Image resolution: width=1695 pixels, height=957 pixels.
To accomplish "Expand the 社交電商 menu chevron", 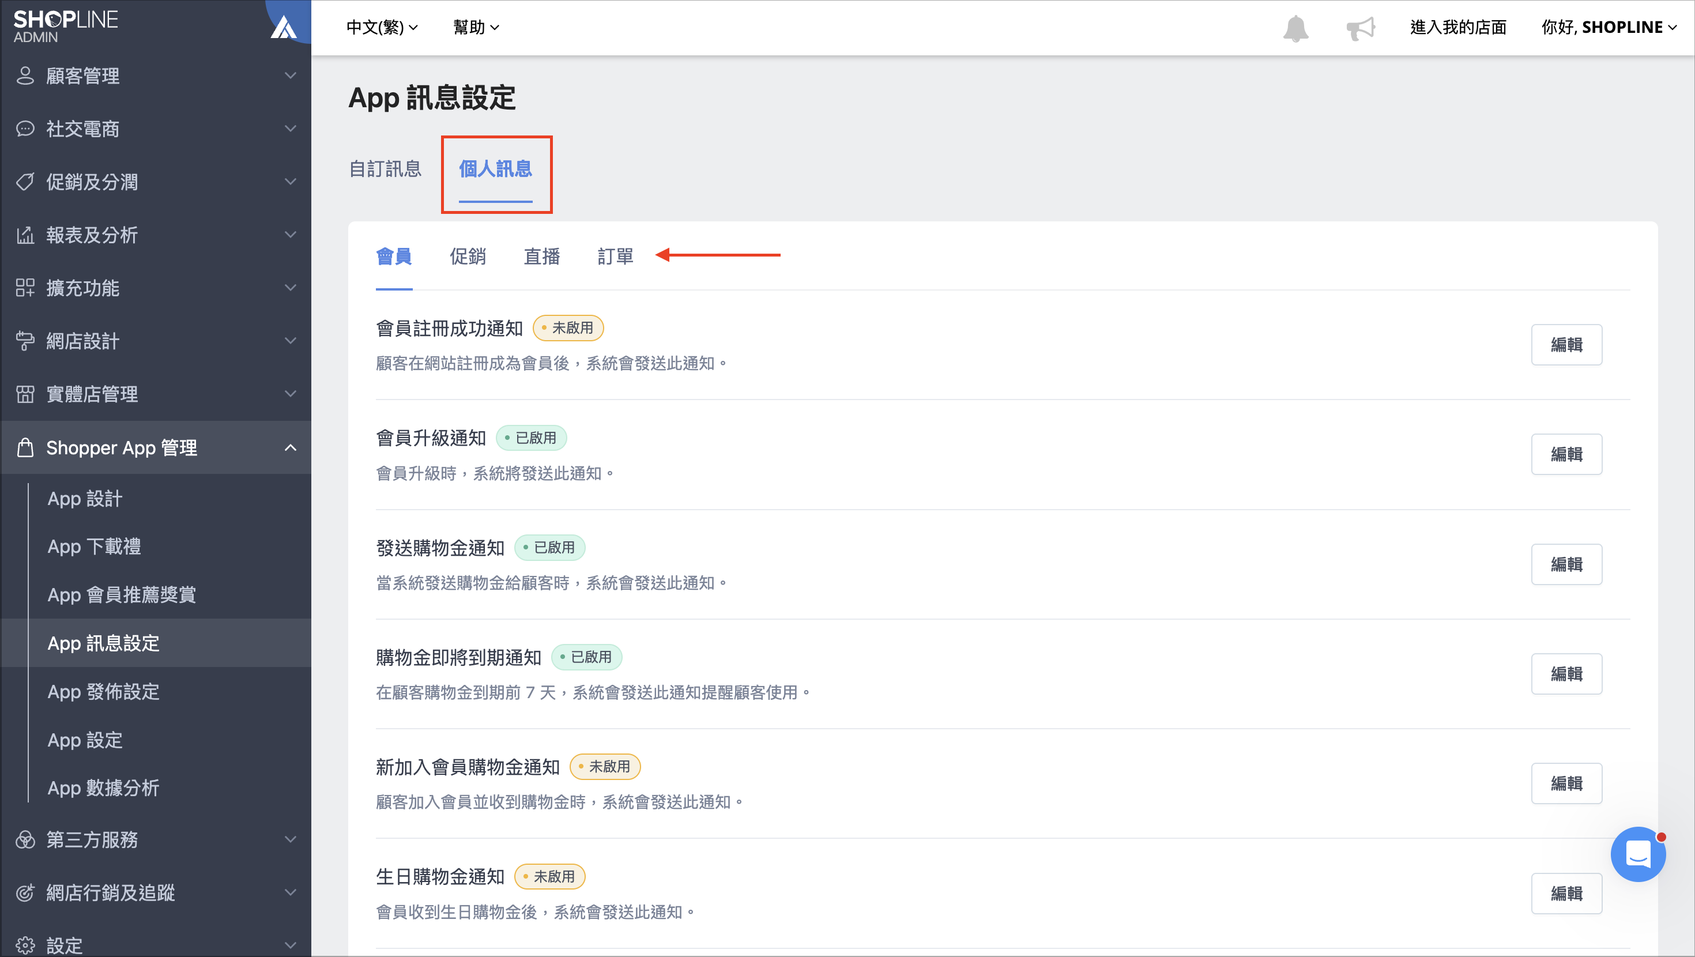I will [x=290, y=129].
